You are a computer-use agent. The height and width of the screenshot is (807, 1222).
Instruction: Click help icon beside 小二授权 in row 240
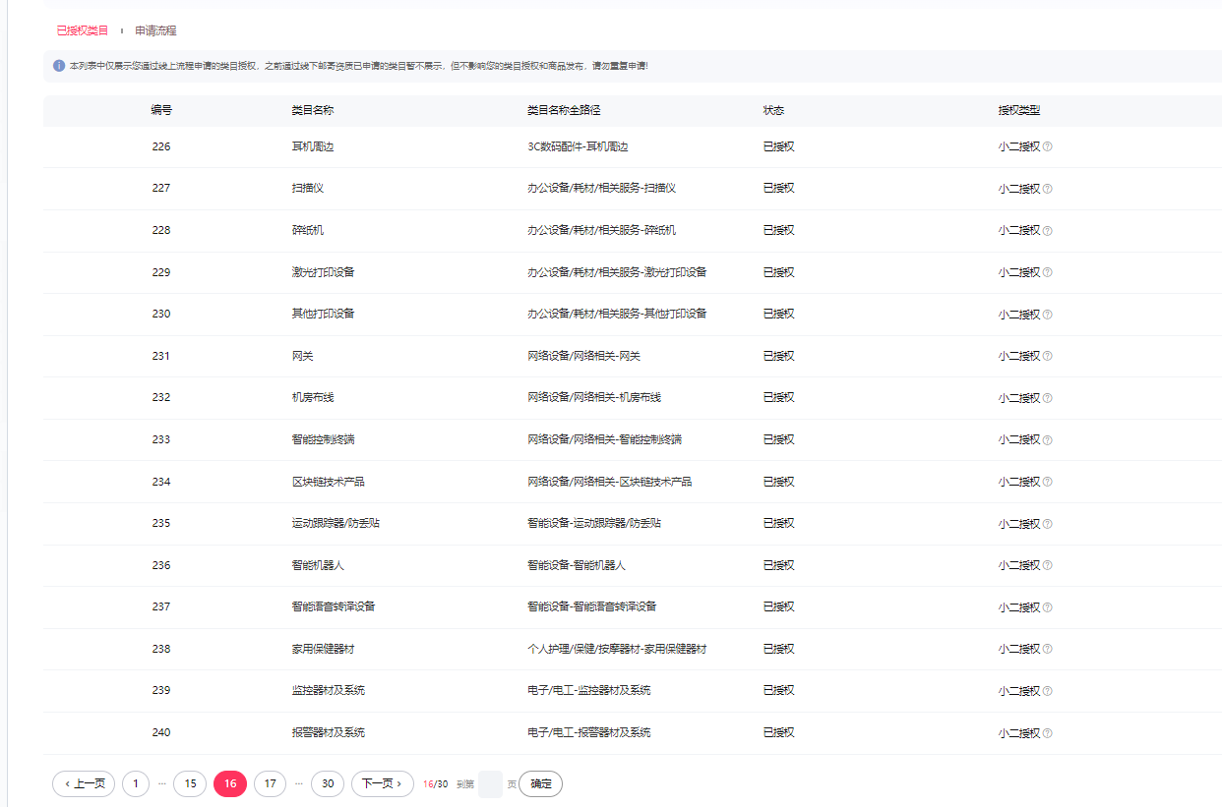coord(1047,733)
